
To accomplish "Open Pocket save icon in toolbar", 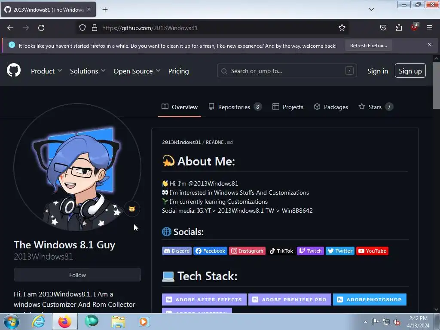I will click(383, 28).
